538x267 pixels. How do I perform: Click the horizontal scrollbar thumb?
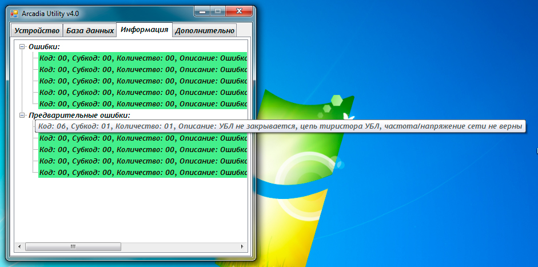(73, 247)
